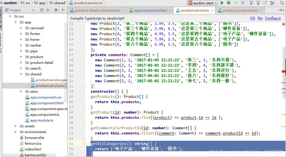Switch to product-detail.component.ts tab
Viewport: 286px width, 157px height.
(98, 10)
